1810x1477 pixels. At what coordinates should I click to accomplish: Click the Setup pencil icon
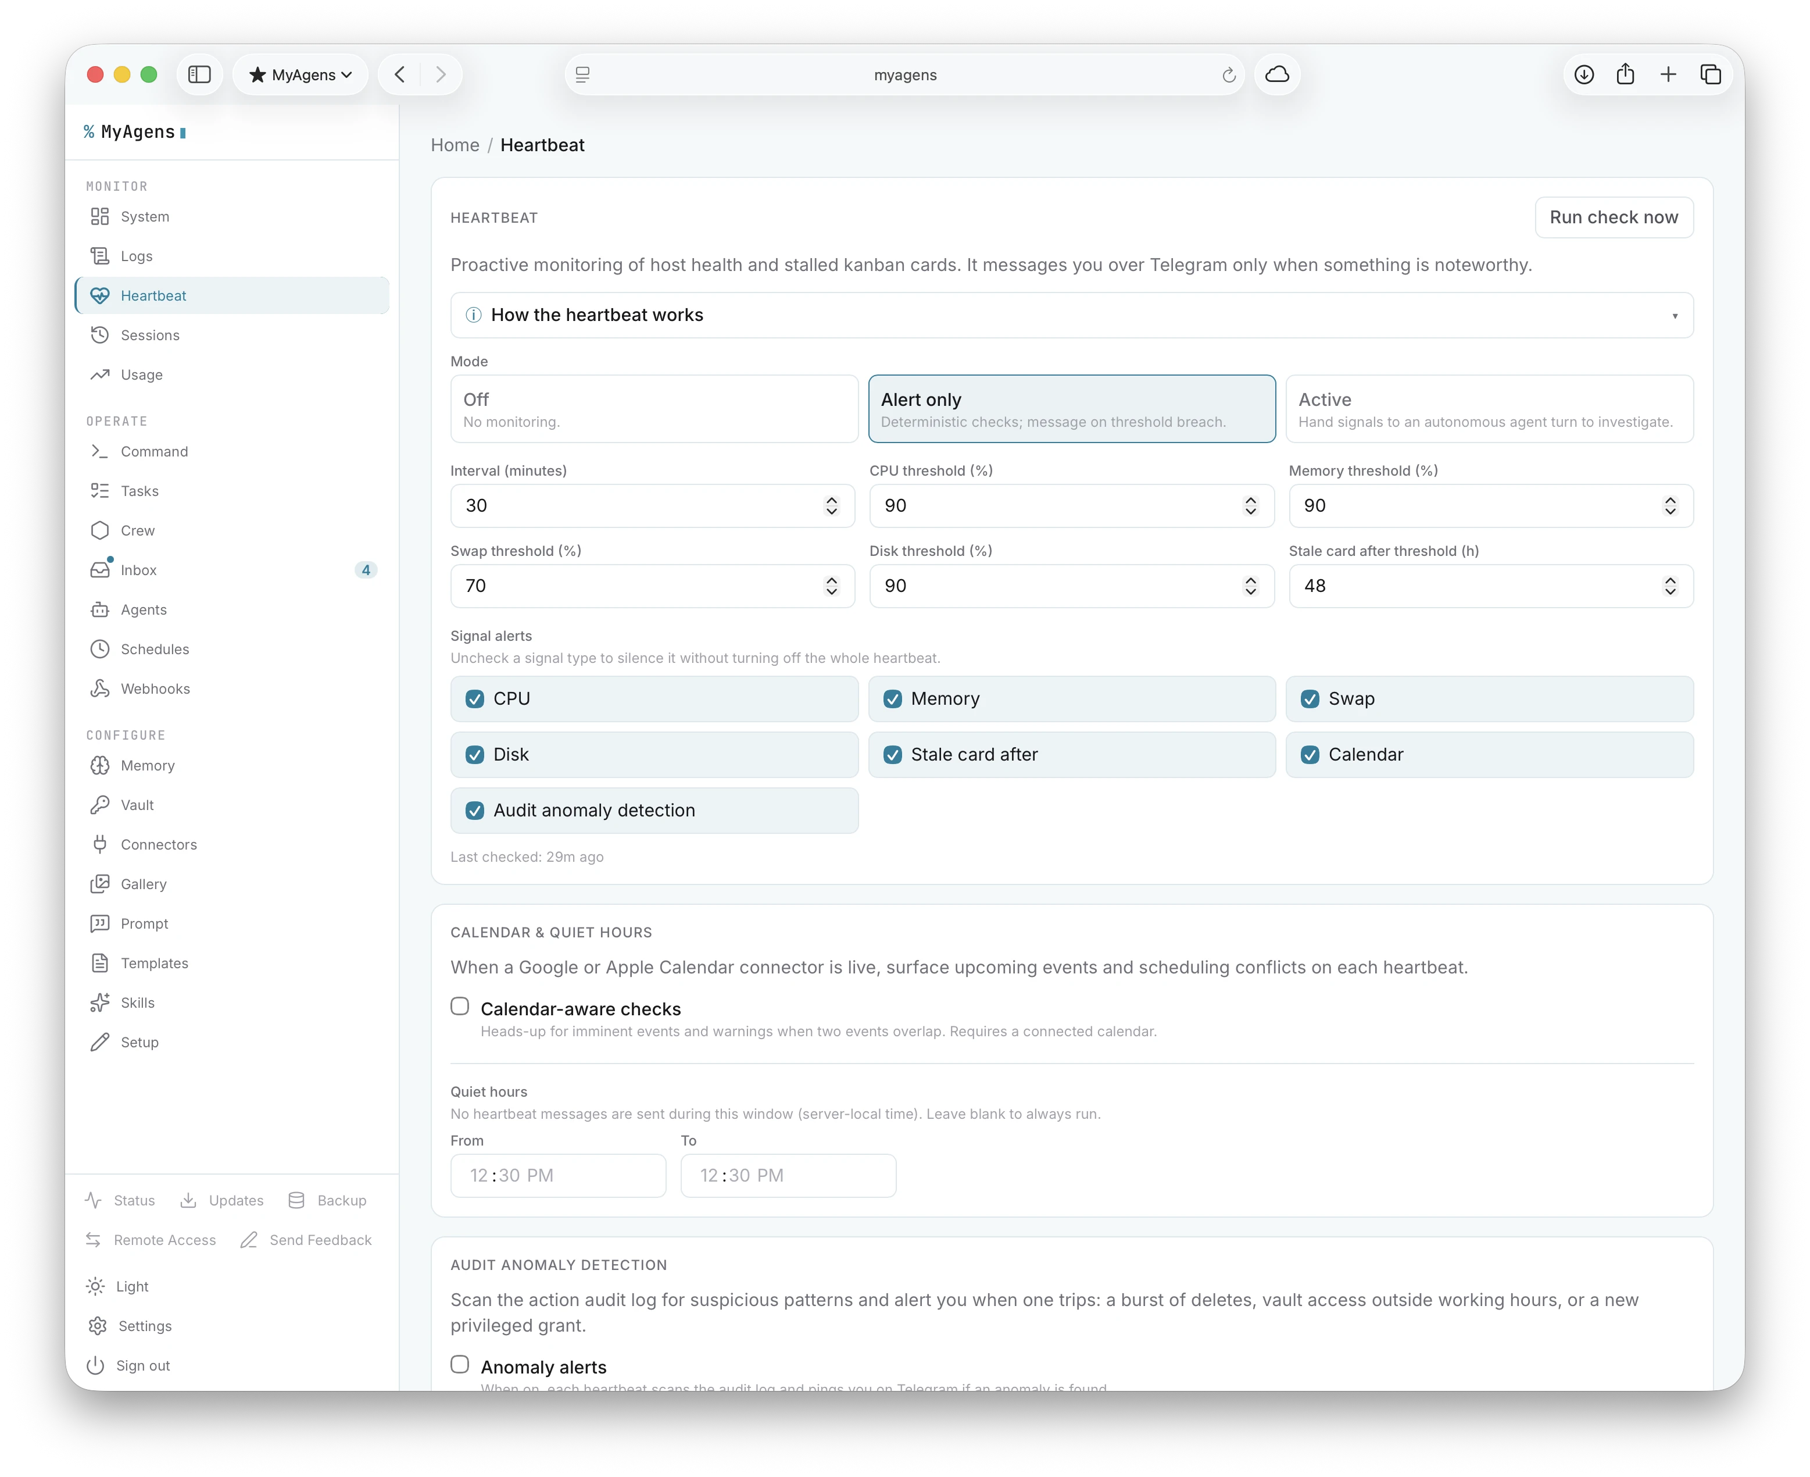[99, 1042]
